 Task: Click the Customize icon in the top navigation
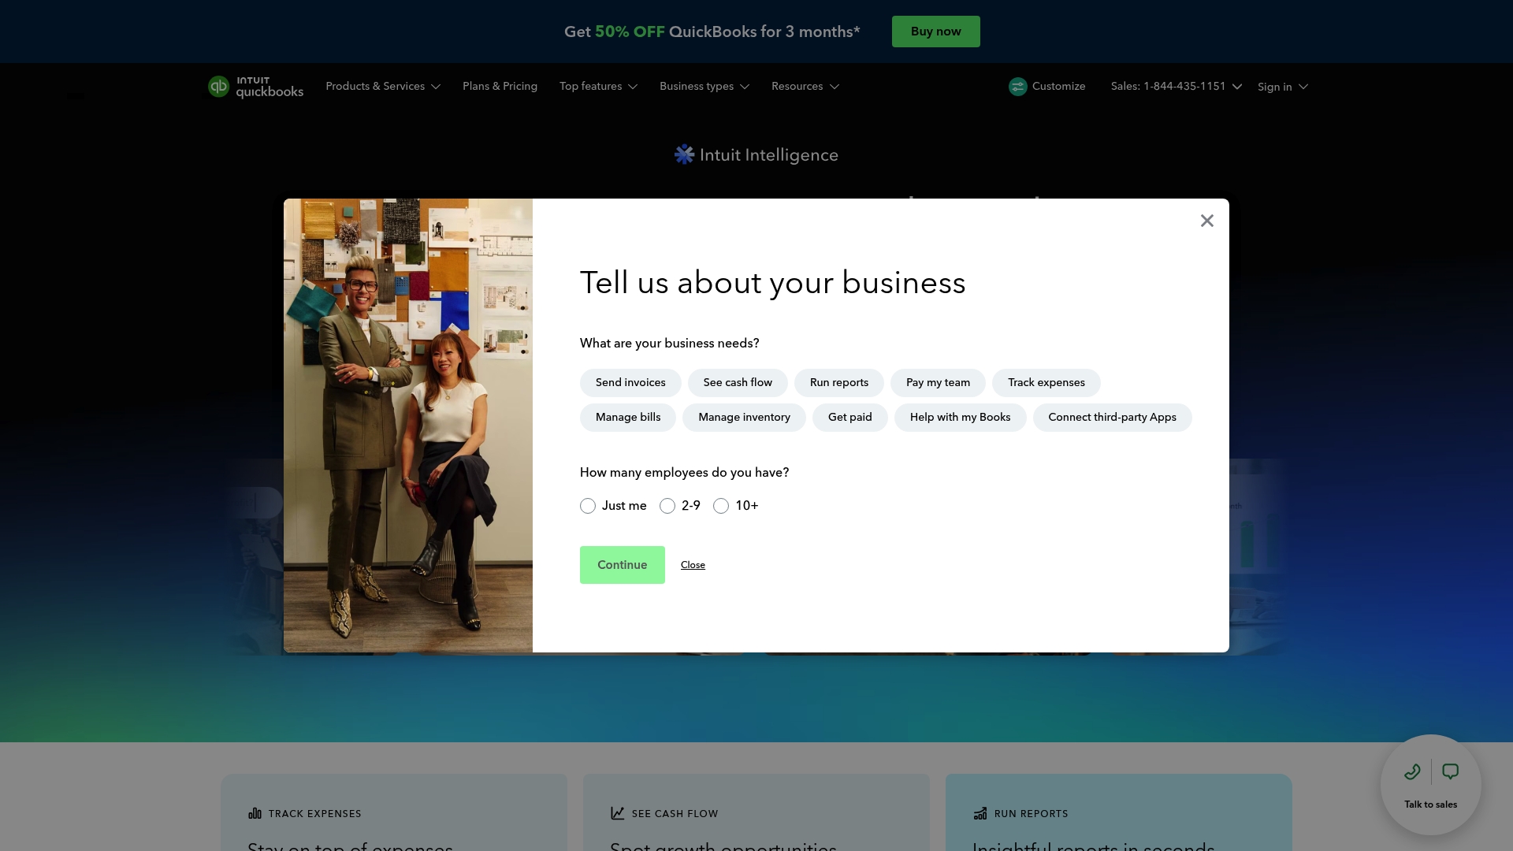(1017, 87)
